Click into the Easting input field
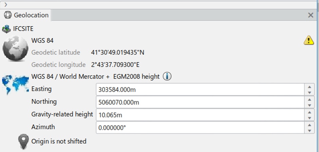 pos(200,89)
